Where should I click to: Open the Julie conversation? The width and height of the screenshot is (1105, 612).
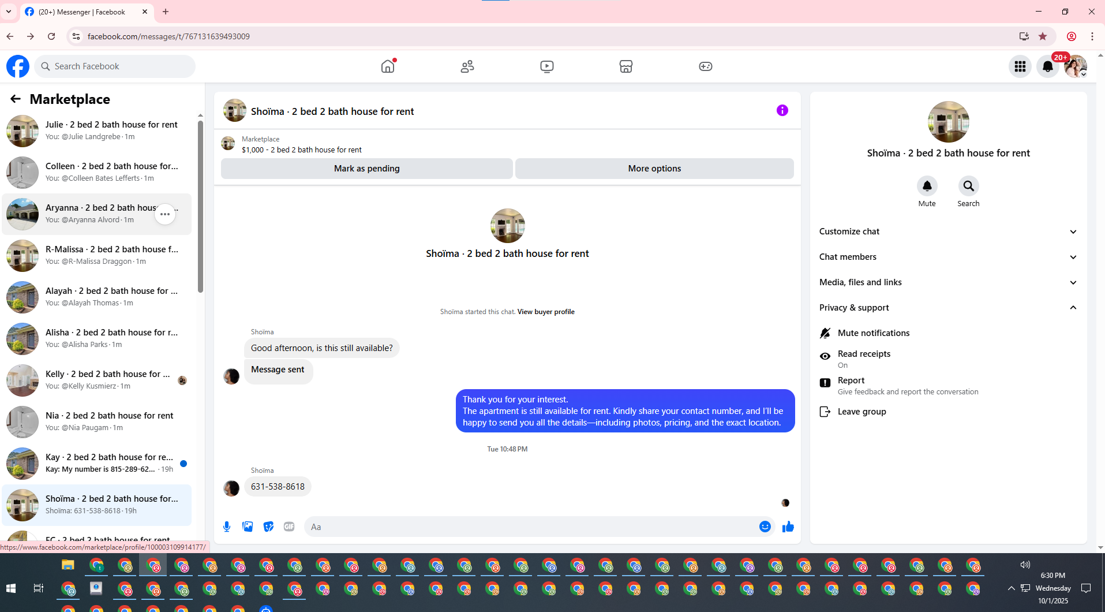click(97, 131)
